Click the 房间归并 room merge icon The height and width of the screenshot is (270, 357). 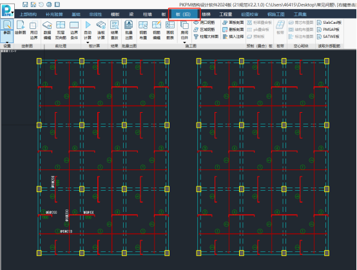pos(184,30)
